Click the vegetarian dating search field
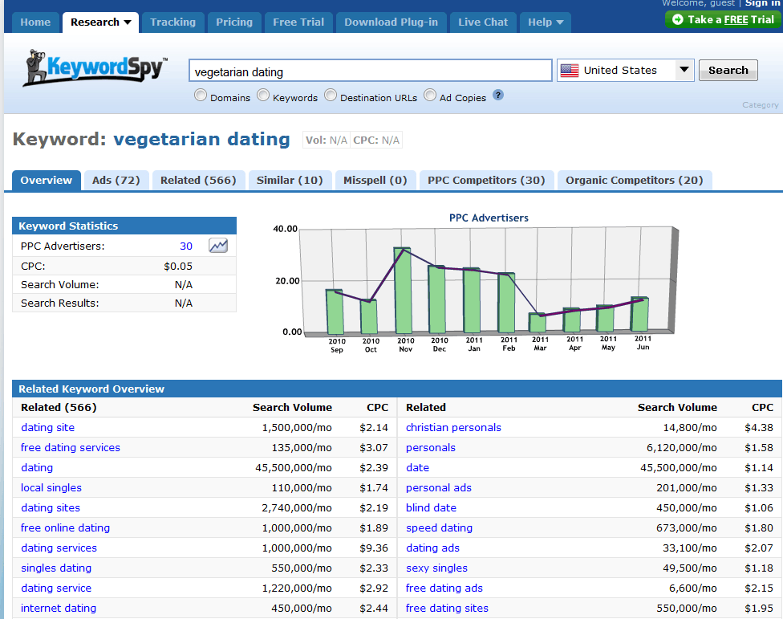783x619 pixels. [370, 71]
